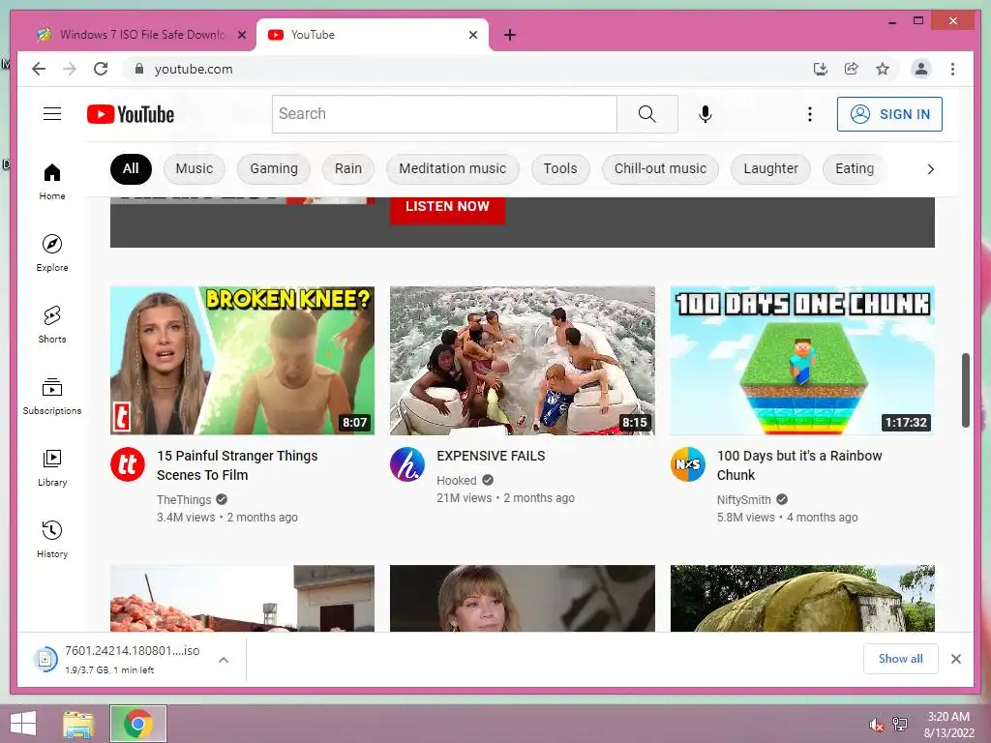Open Chrome three-dot menu
The image size is (991, 743).
point(952,69)
